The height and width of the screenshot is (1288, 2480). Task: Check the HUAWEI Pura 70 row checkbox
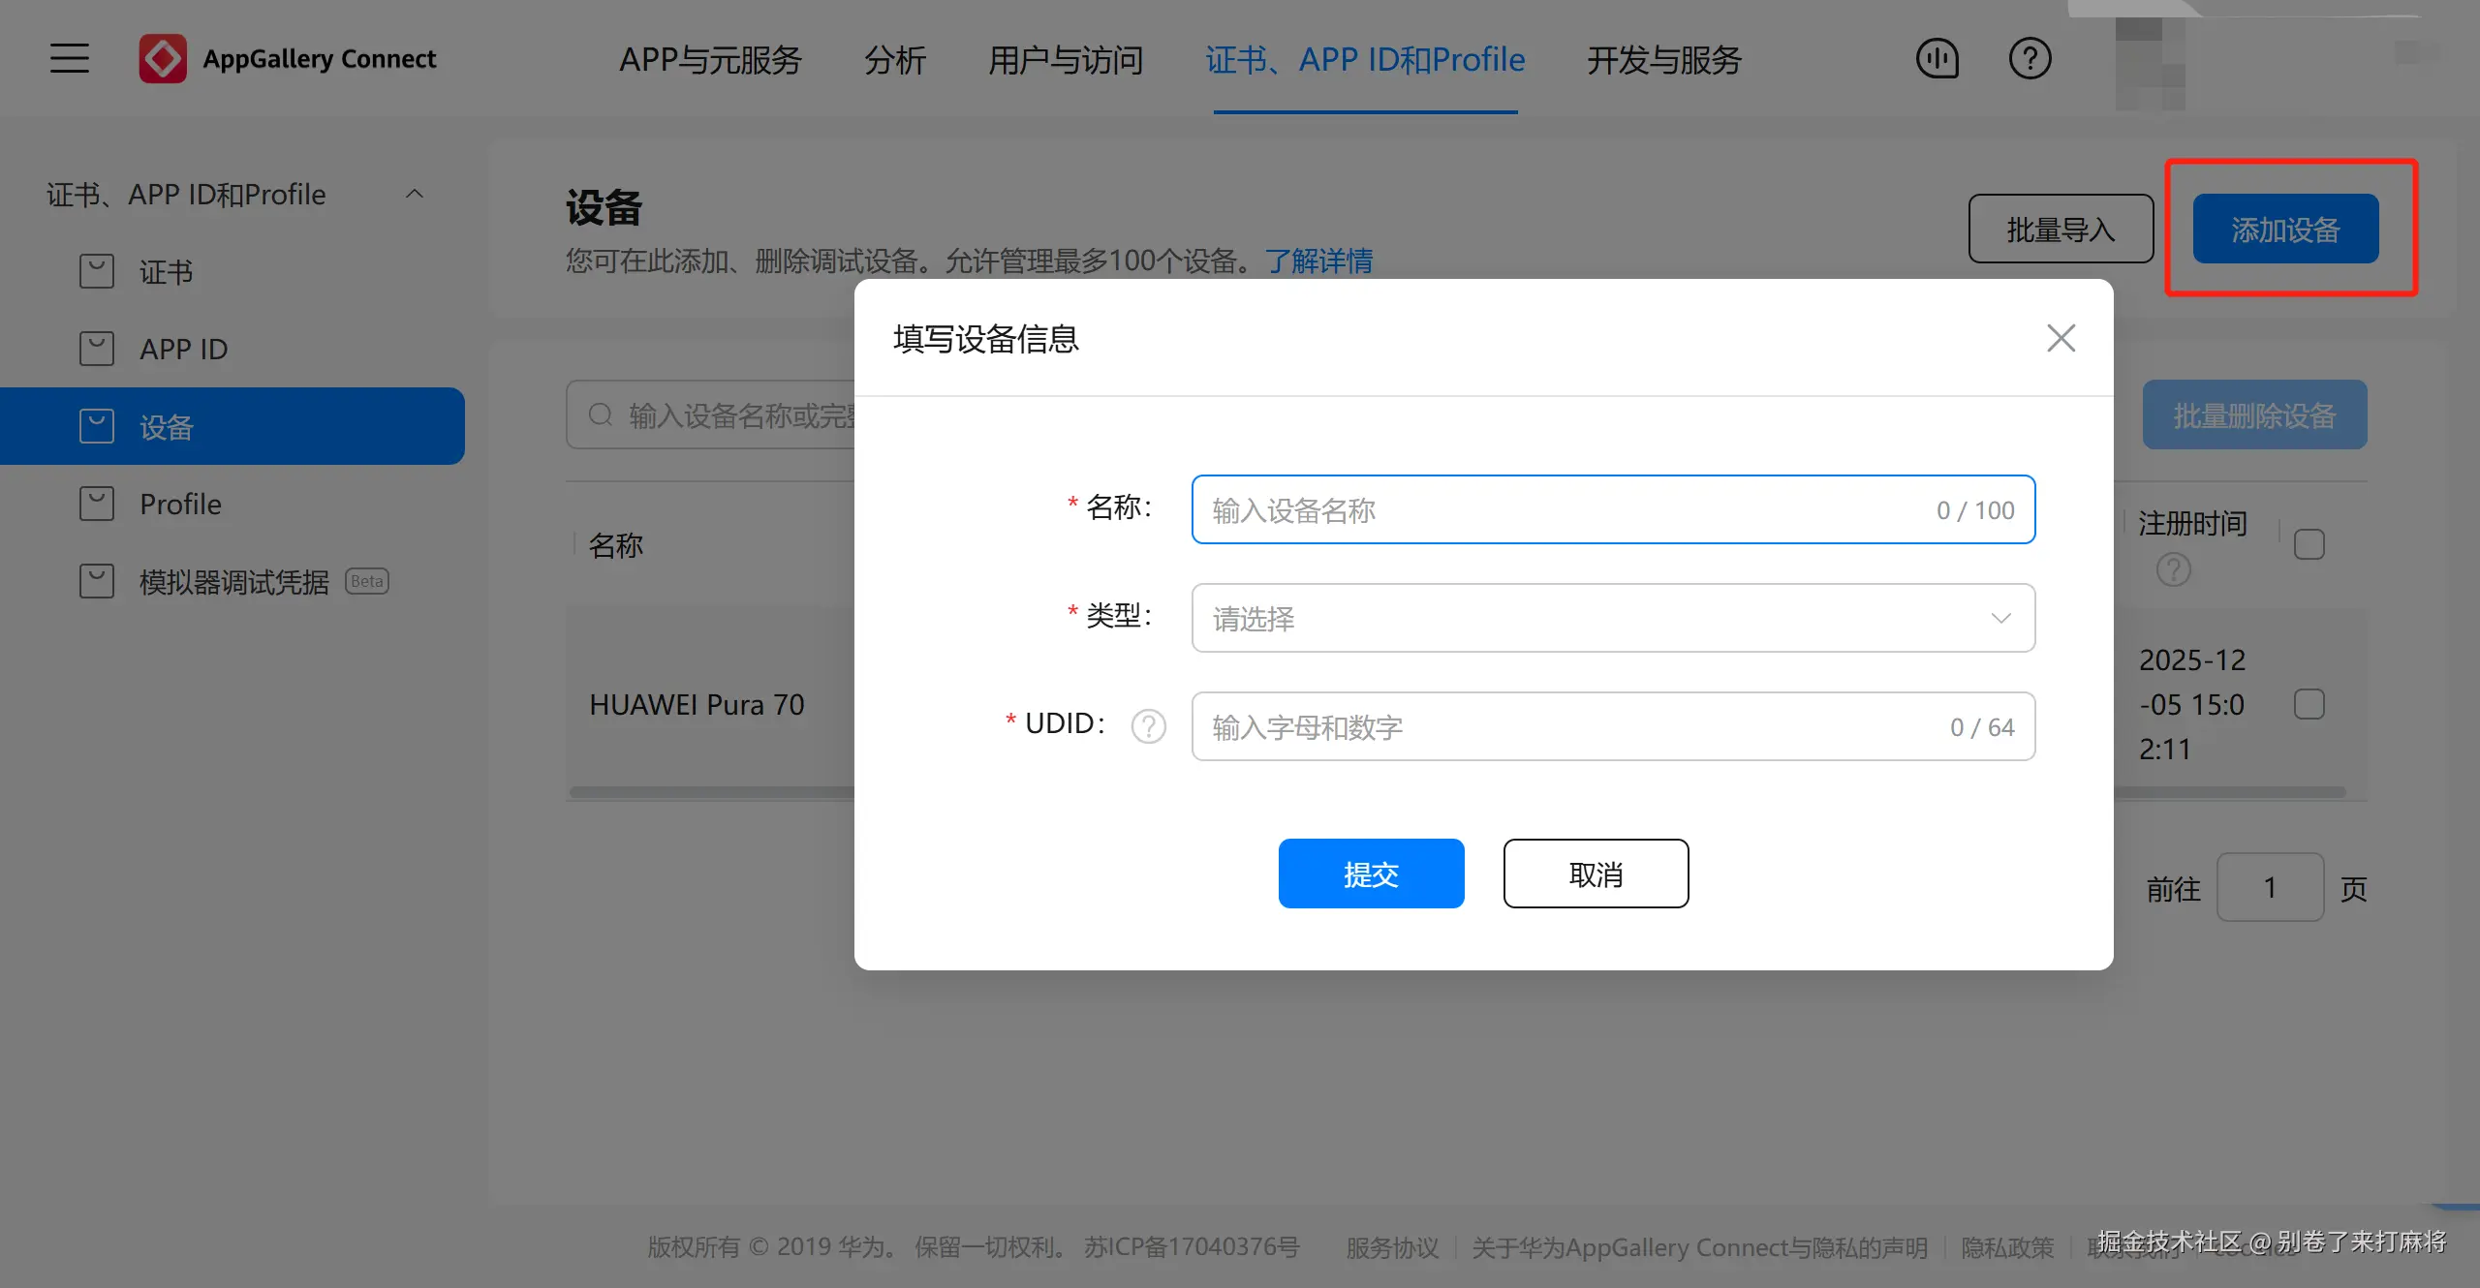pos(2309,704)
